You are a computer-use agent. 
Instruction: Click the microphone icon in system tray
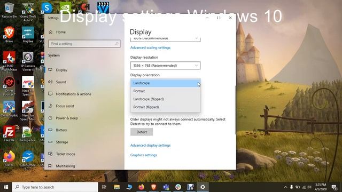coord(291,187)
